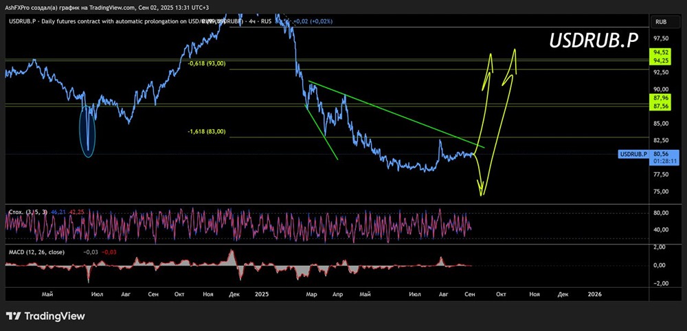Click the large USDRUB.P text annotation
Image resolution: width=687 pixels, height=331 pixels.
click(x=594, y=41)
